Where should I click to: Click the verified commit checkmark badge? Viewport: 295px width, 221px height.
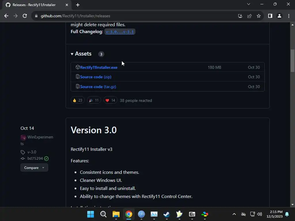tap(46, 159)
